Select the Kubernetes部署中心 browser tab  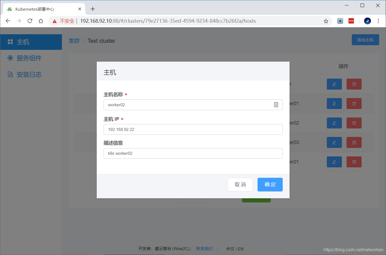pyautogui.click(x=44, y=9)
